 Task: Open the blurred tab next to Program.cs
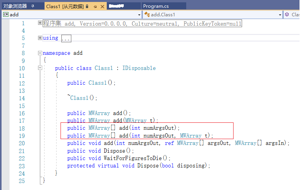point(116,6)
